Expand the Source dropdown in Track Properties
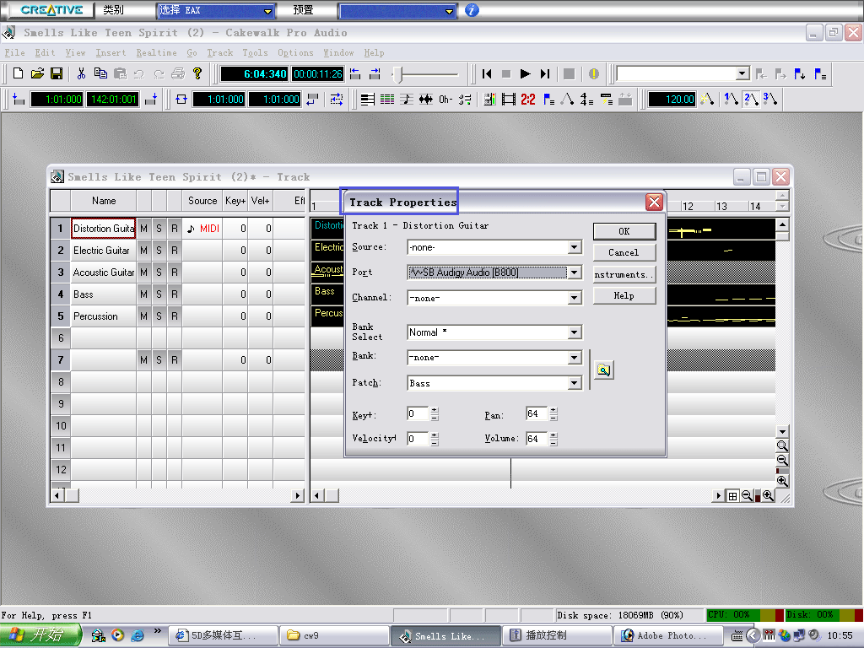864x648 pixels. click(x=574, y=247)
